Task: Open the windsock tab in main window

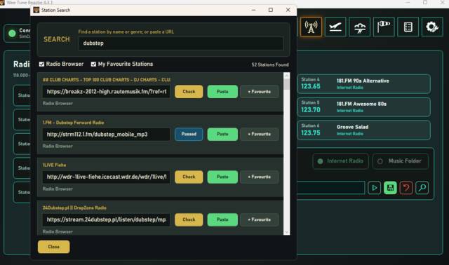Action: [384, 27]
